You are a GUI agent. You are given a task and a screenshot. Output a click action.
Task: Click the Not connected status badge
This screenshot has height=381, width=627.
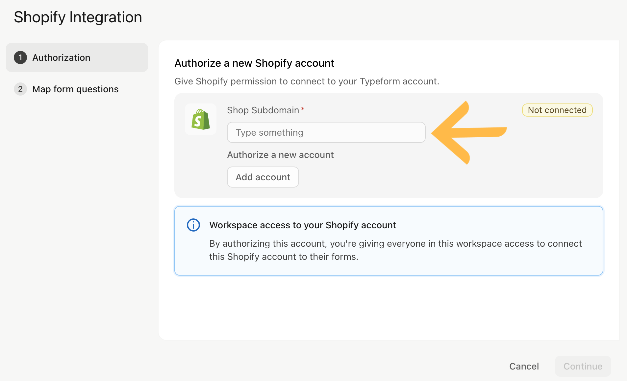tap(557, 110)
